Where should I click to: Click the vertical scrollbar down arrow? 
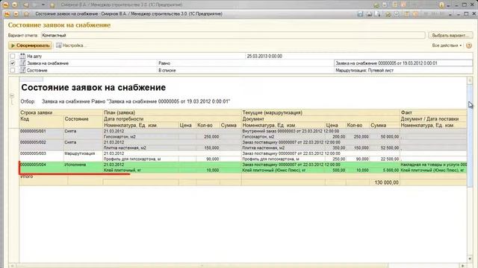click(470, 259)
